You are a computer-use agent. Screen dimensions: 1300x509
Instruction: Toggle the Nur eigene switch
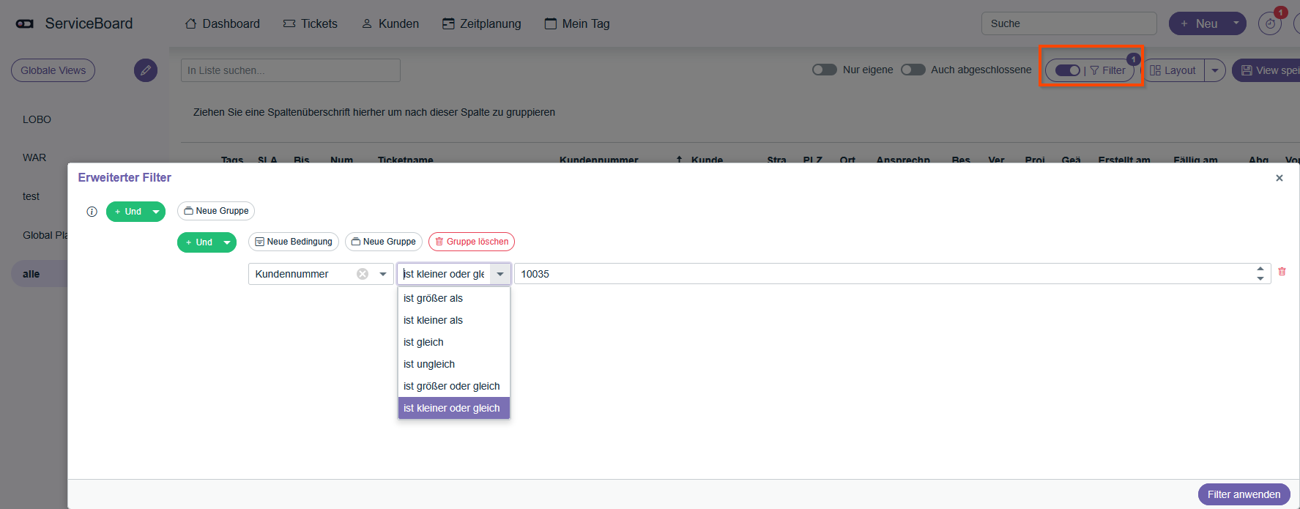825,70
